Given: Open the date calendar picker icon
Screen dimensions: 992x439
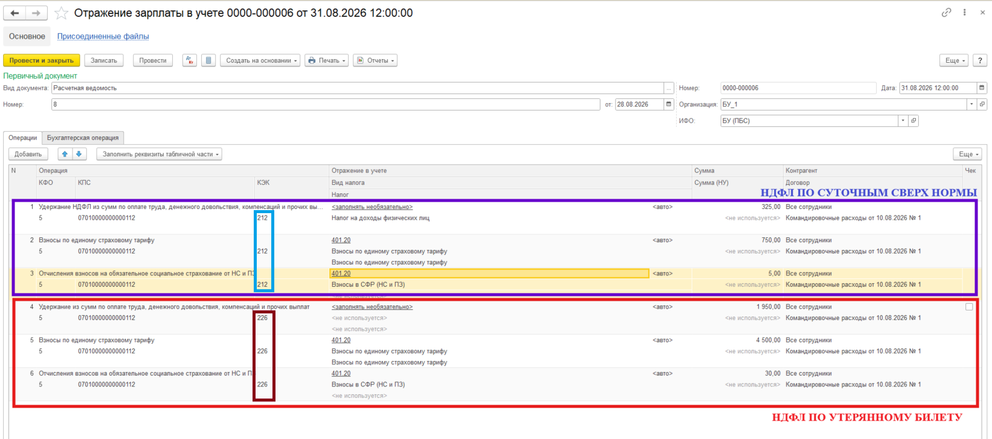Looking at the screenshot, I should coord(982,88).
